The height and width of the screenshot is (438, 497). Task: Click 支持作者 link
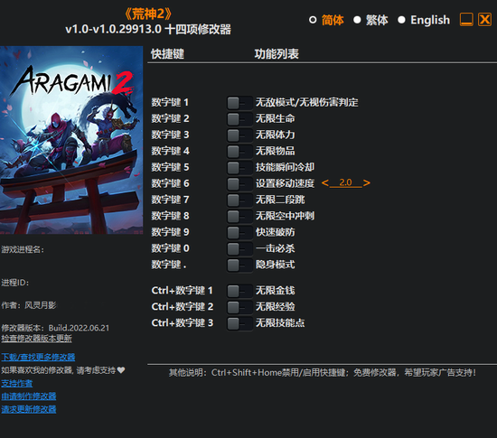click(17, 384)
